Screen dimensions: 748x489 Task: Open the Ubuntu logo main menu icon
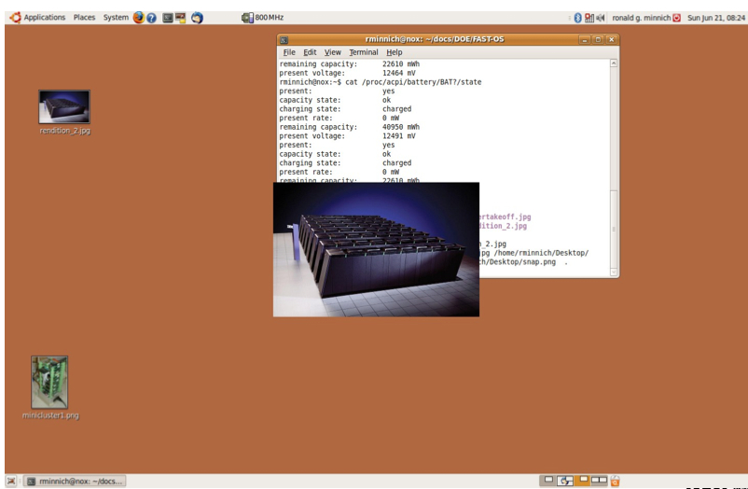click(x=15, y=18)
